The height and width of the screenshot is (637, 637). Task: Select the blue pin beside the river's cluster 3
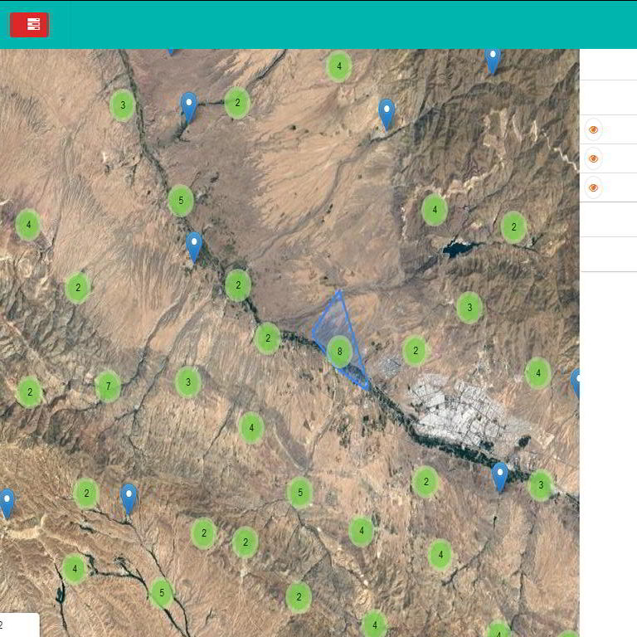499,475
